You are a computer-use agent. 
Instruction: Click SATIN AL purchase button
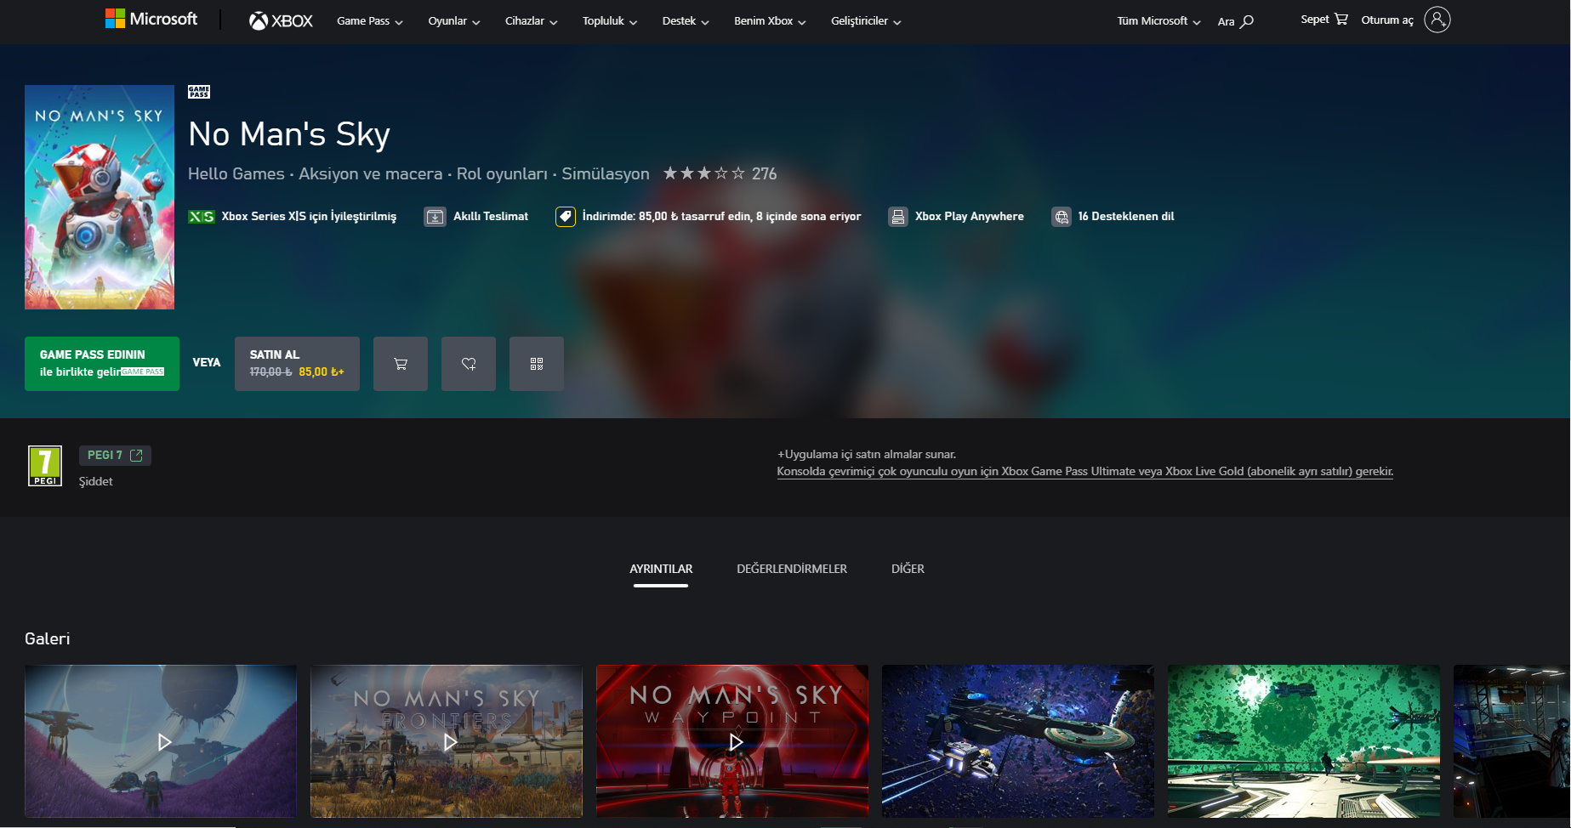point(297,364)
